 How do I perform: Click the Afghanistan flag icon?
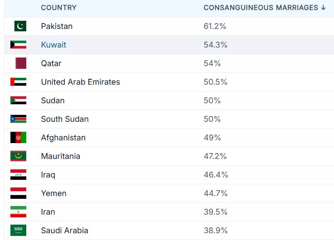pos(18,138)
